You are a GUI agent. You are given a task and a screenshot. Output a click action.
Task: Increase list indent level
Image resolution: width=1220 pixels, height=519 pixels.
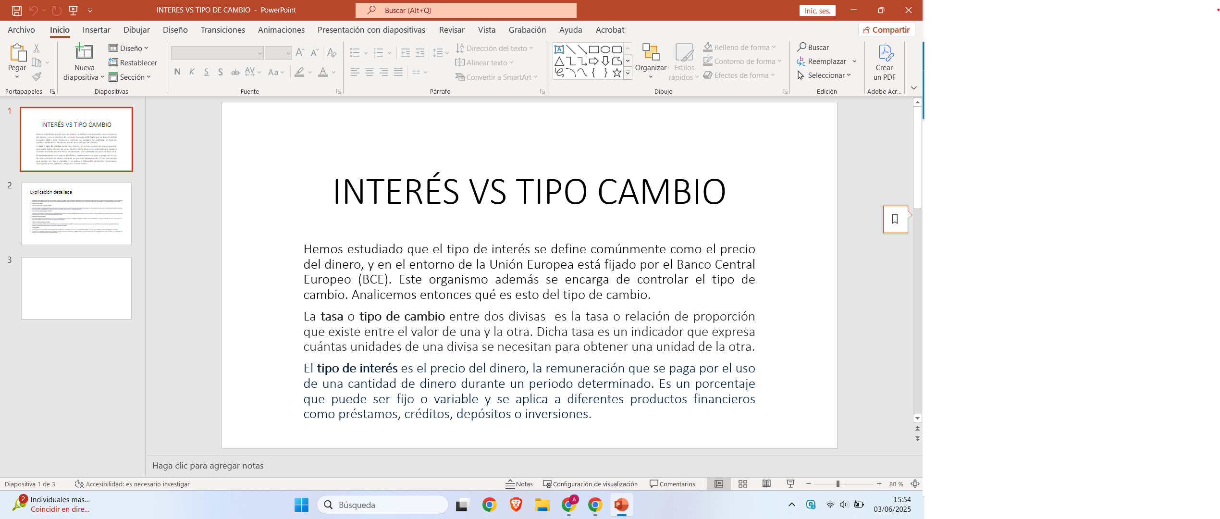[x=420, y=52]
